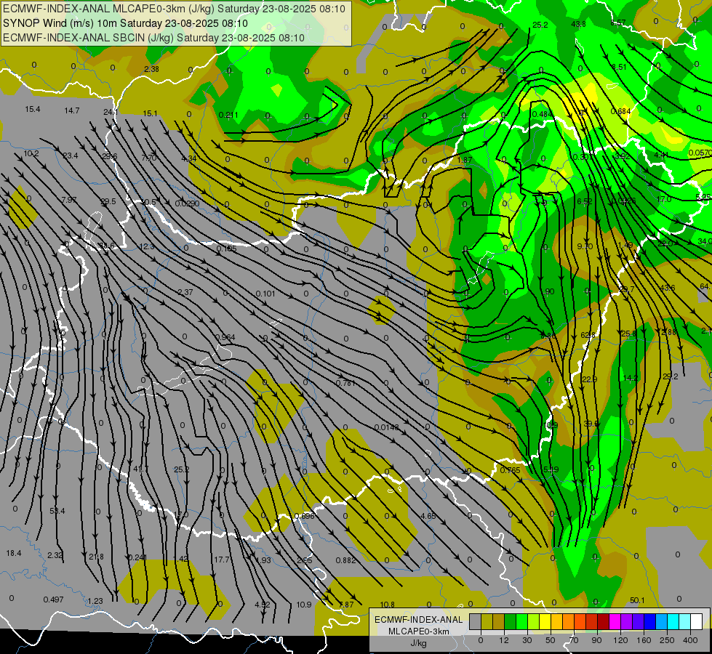Image resolution: width=712 pixels, height=654 pixels.
Task: Click the map value 43.8
Action: click(578, 24)
